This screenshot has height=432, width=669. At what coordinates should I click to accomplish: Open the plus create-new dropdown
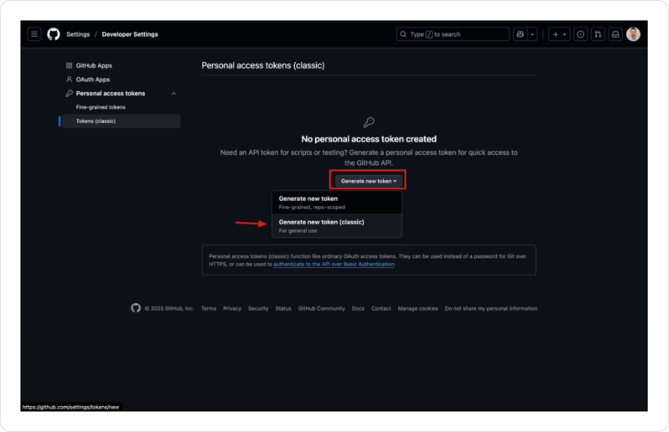point(559,34)
